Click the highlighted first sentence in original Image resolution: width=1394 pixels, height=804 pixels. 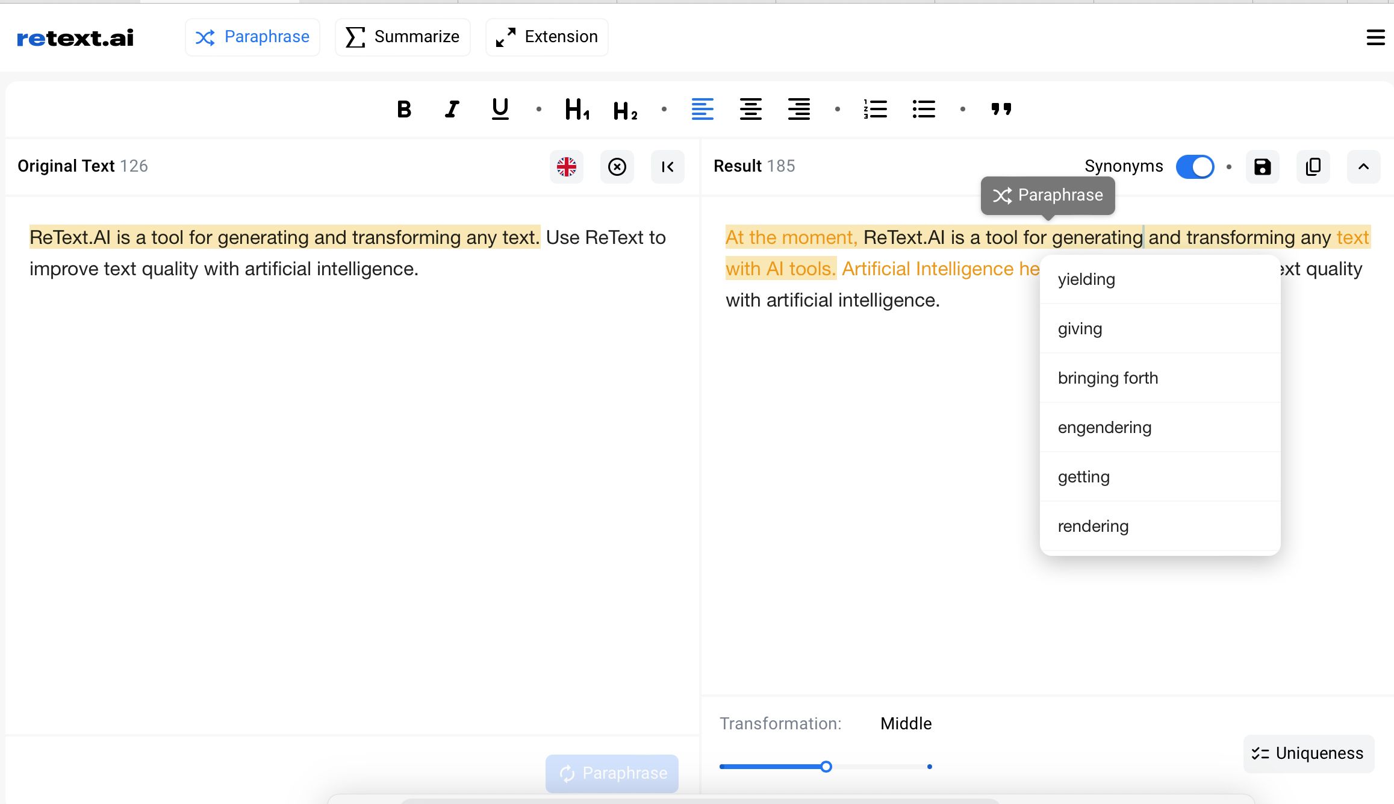click(x=285, y=238)
